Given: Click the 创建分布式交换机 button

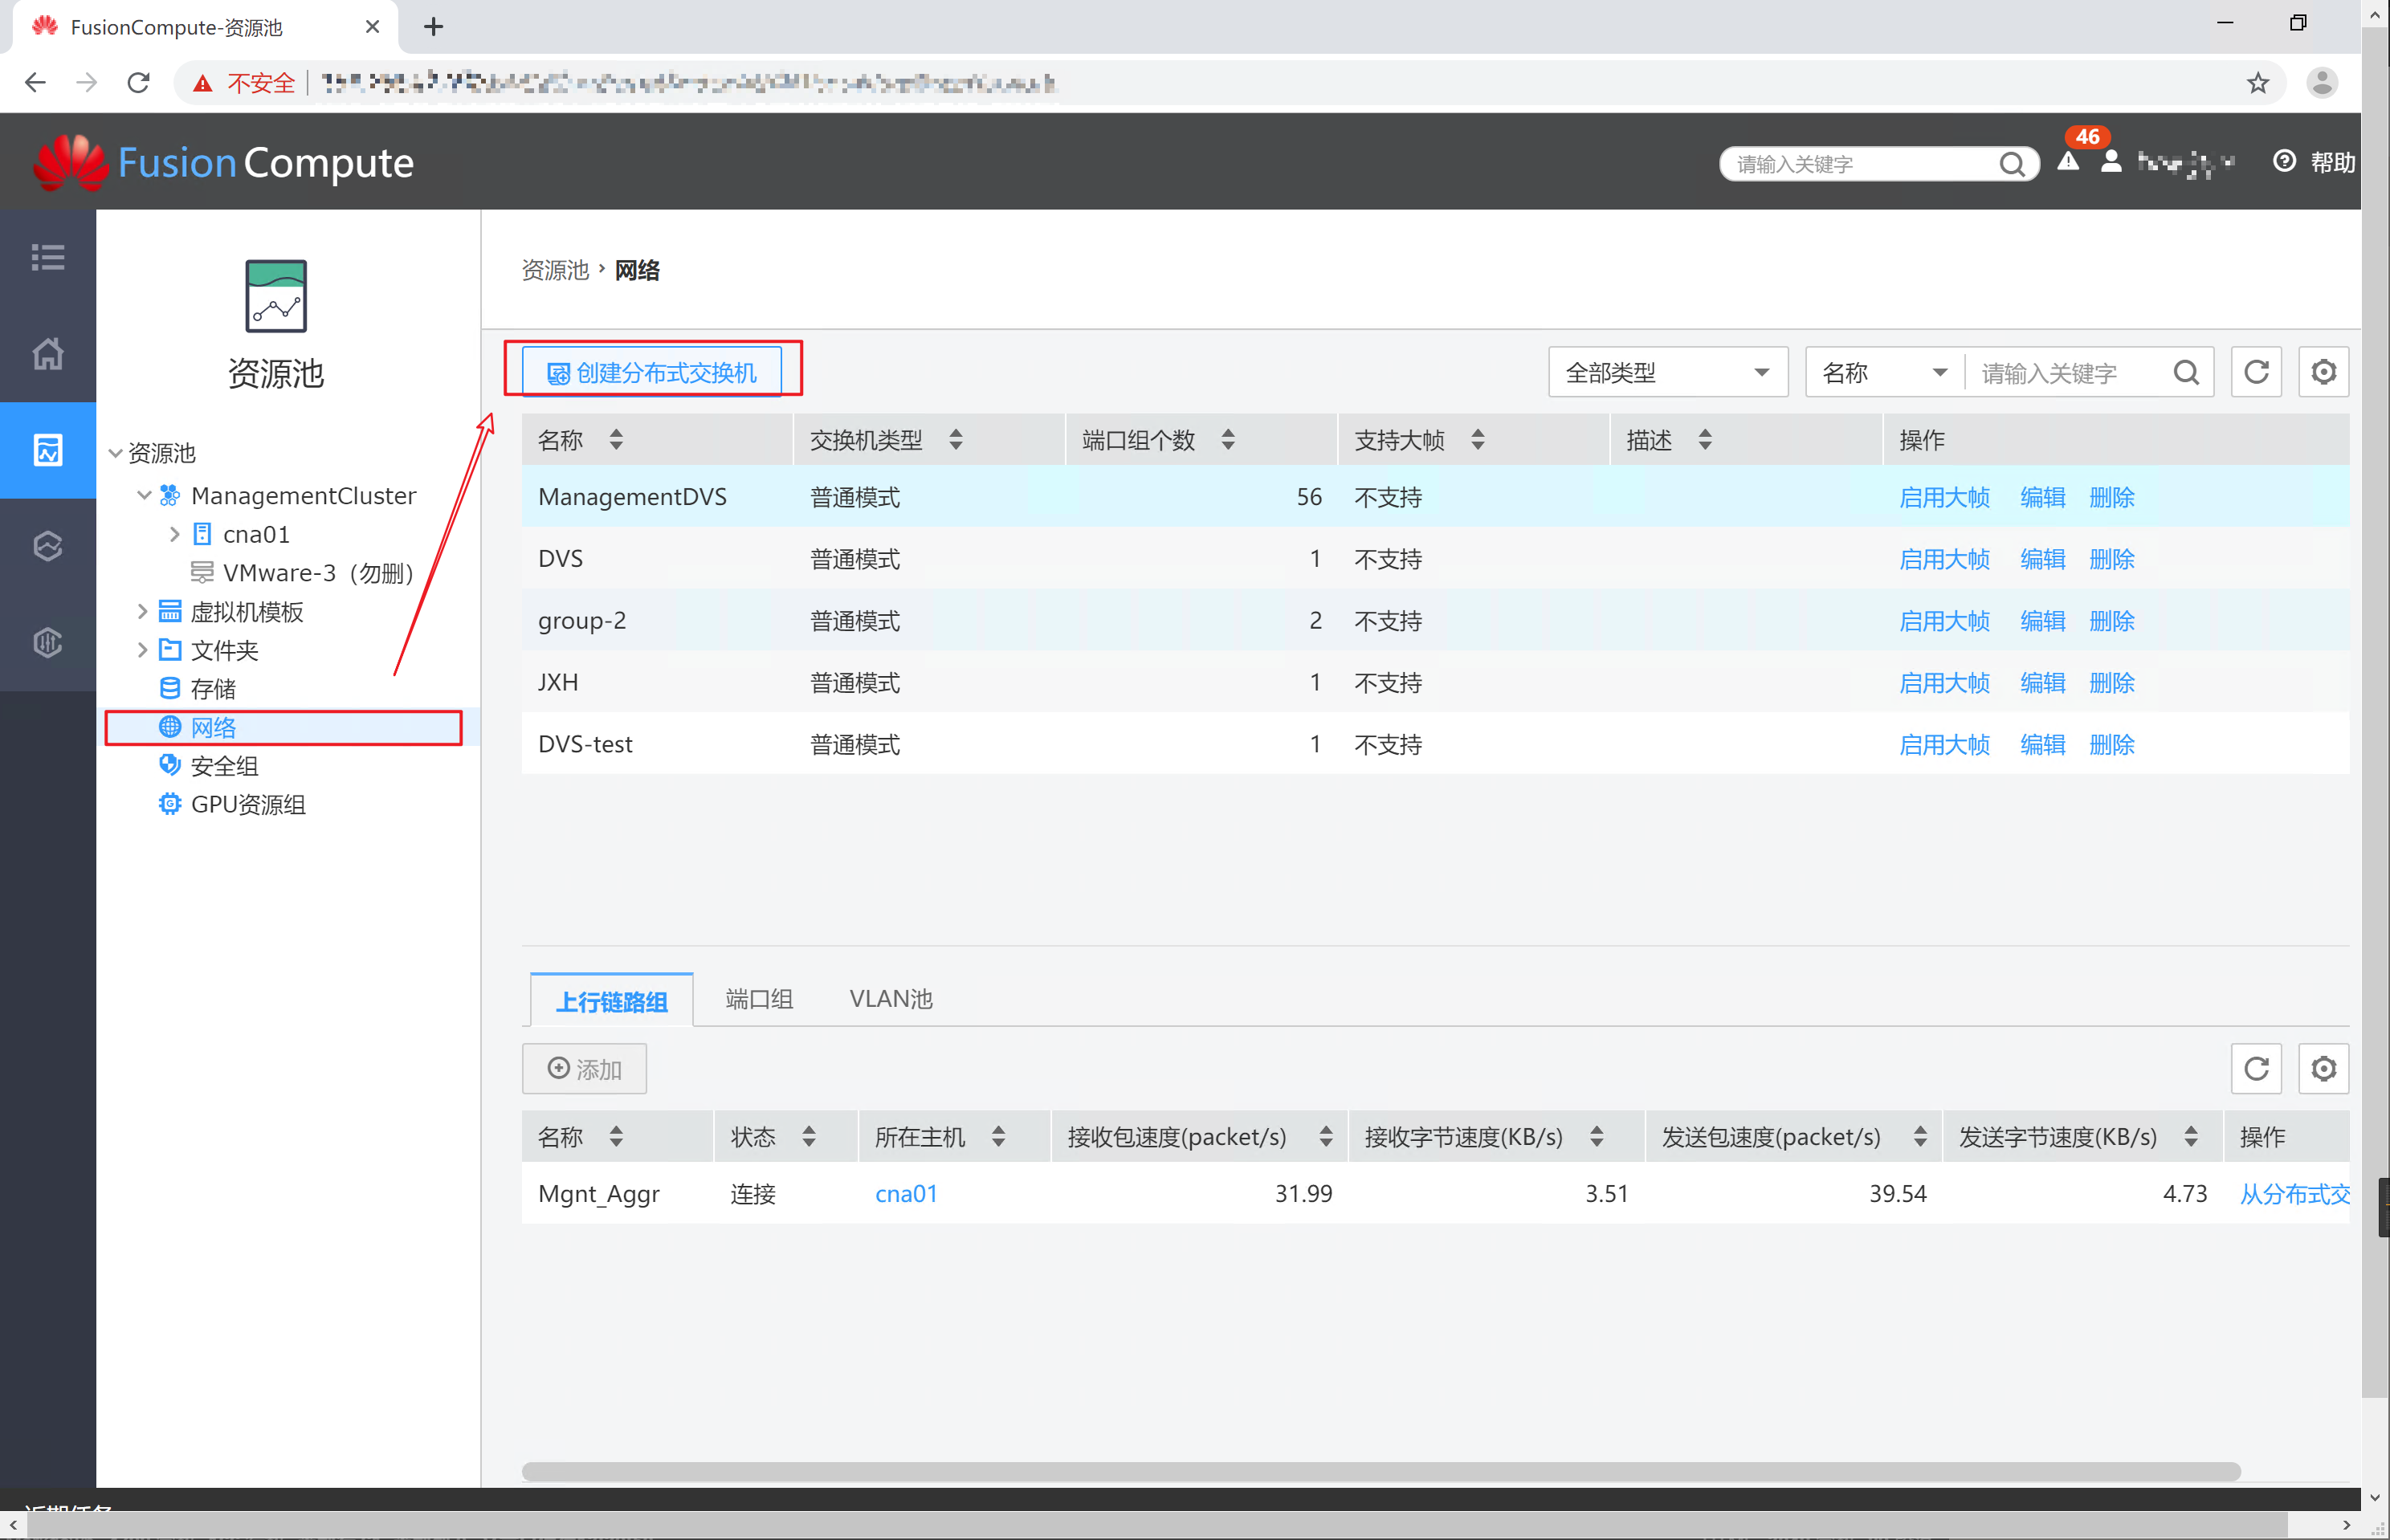Looking at the screenshot, I should (651, 371).
